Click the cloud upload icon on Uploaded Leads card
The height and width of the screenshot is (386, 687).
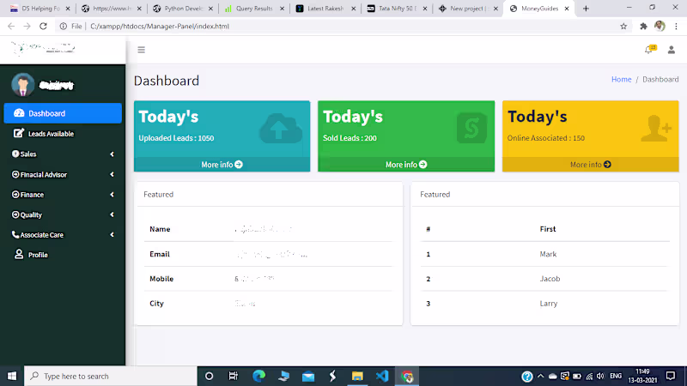(x=281, y=129)
